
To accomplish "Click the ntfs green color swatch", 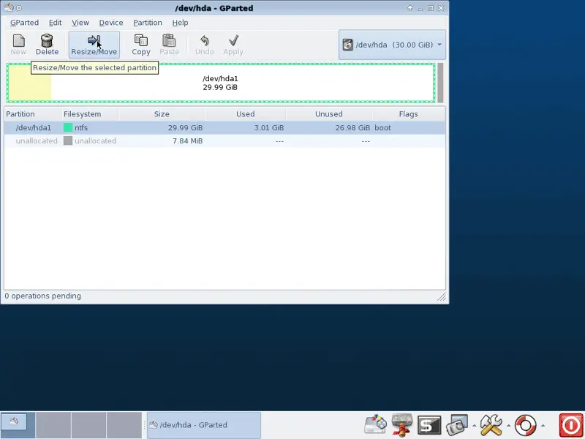I will pos(68,127).
